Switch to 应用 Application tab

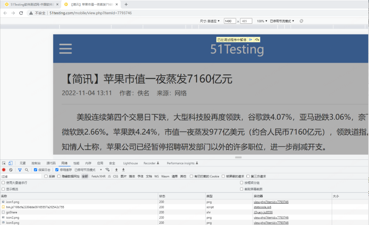pyautogui.click(x=100, y=163)
